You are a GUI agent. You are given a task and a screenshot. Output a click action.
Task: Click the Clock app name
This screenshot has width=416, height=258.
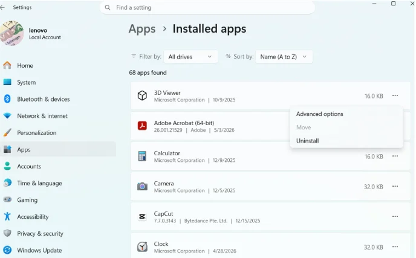pyautogui.click(x=161, y=244)
